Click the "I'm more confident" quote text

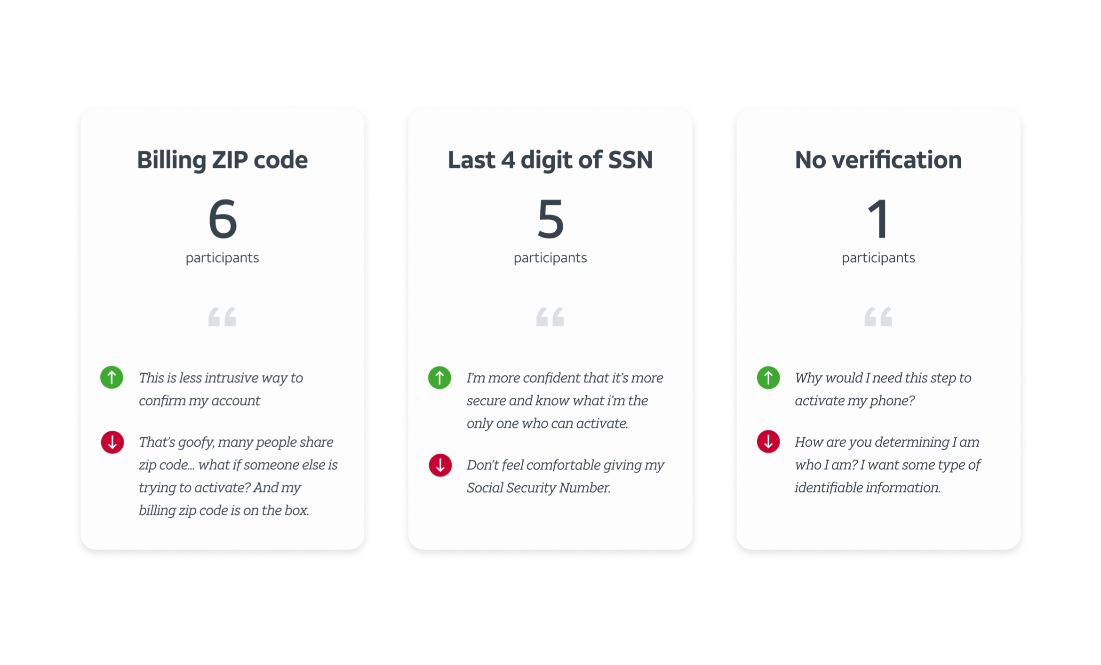(x=565, y=400)
